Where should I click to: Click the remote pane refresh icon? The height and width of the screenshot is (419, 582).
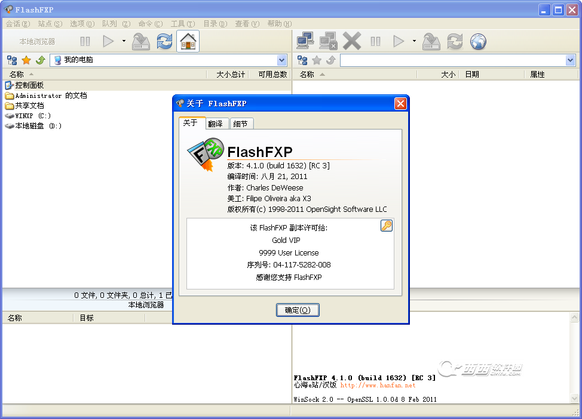point(455,41)
